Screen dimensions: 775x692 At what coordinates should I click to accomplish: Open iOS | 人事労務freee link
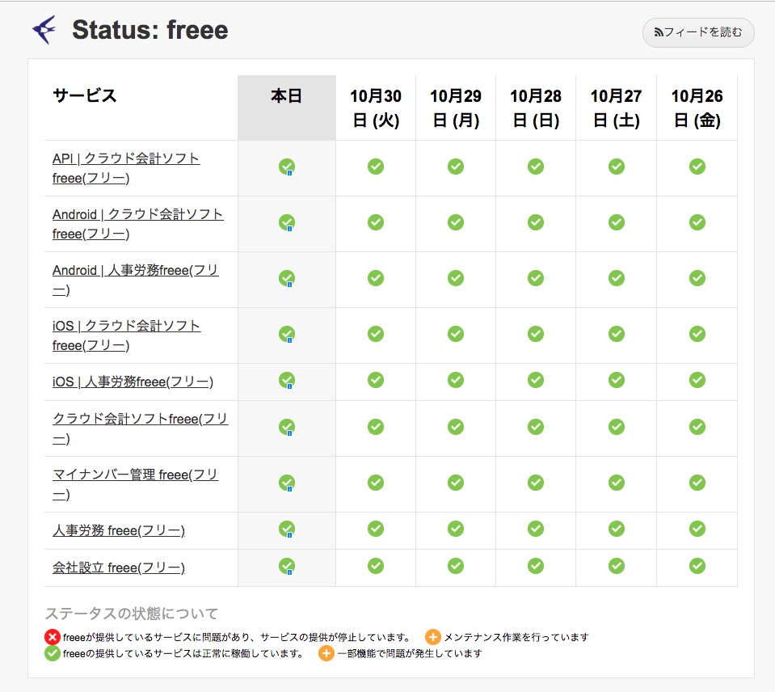(x=133, y=382)
